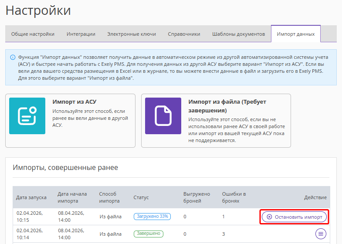Click the Статус column header

point(141,197)
